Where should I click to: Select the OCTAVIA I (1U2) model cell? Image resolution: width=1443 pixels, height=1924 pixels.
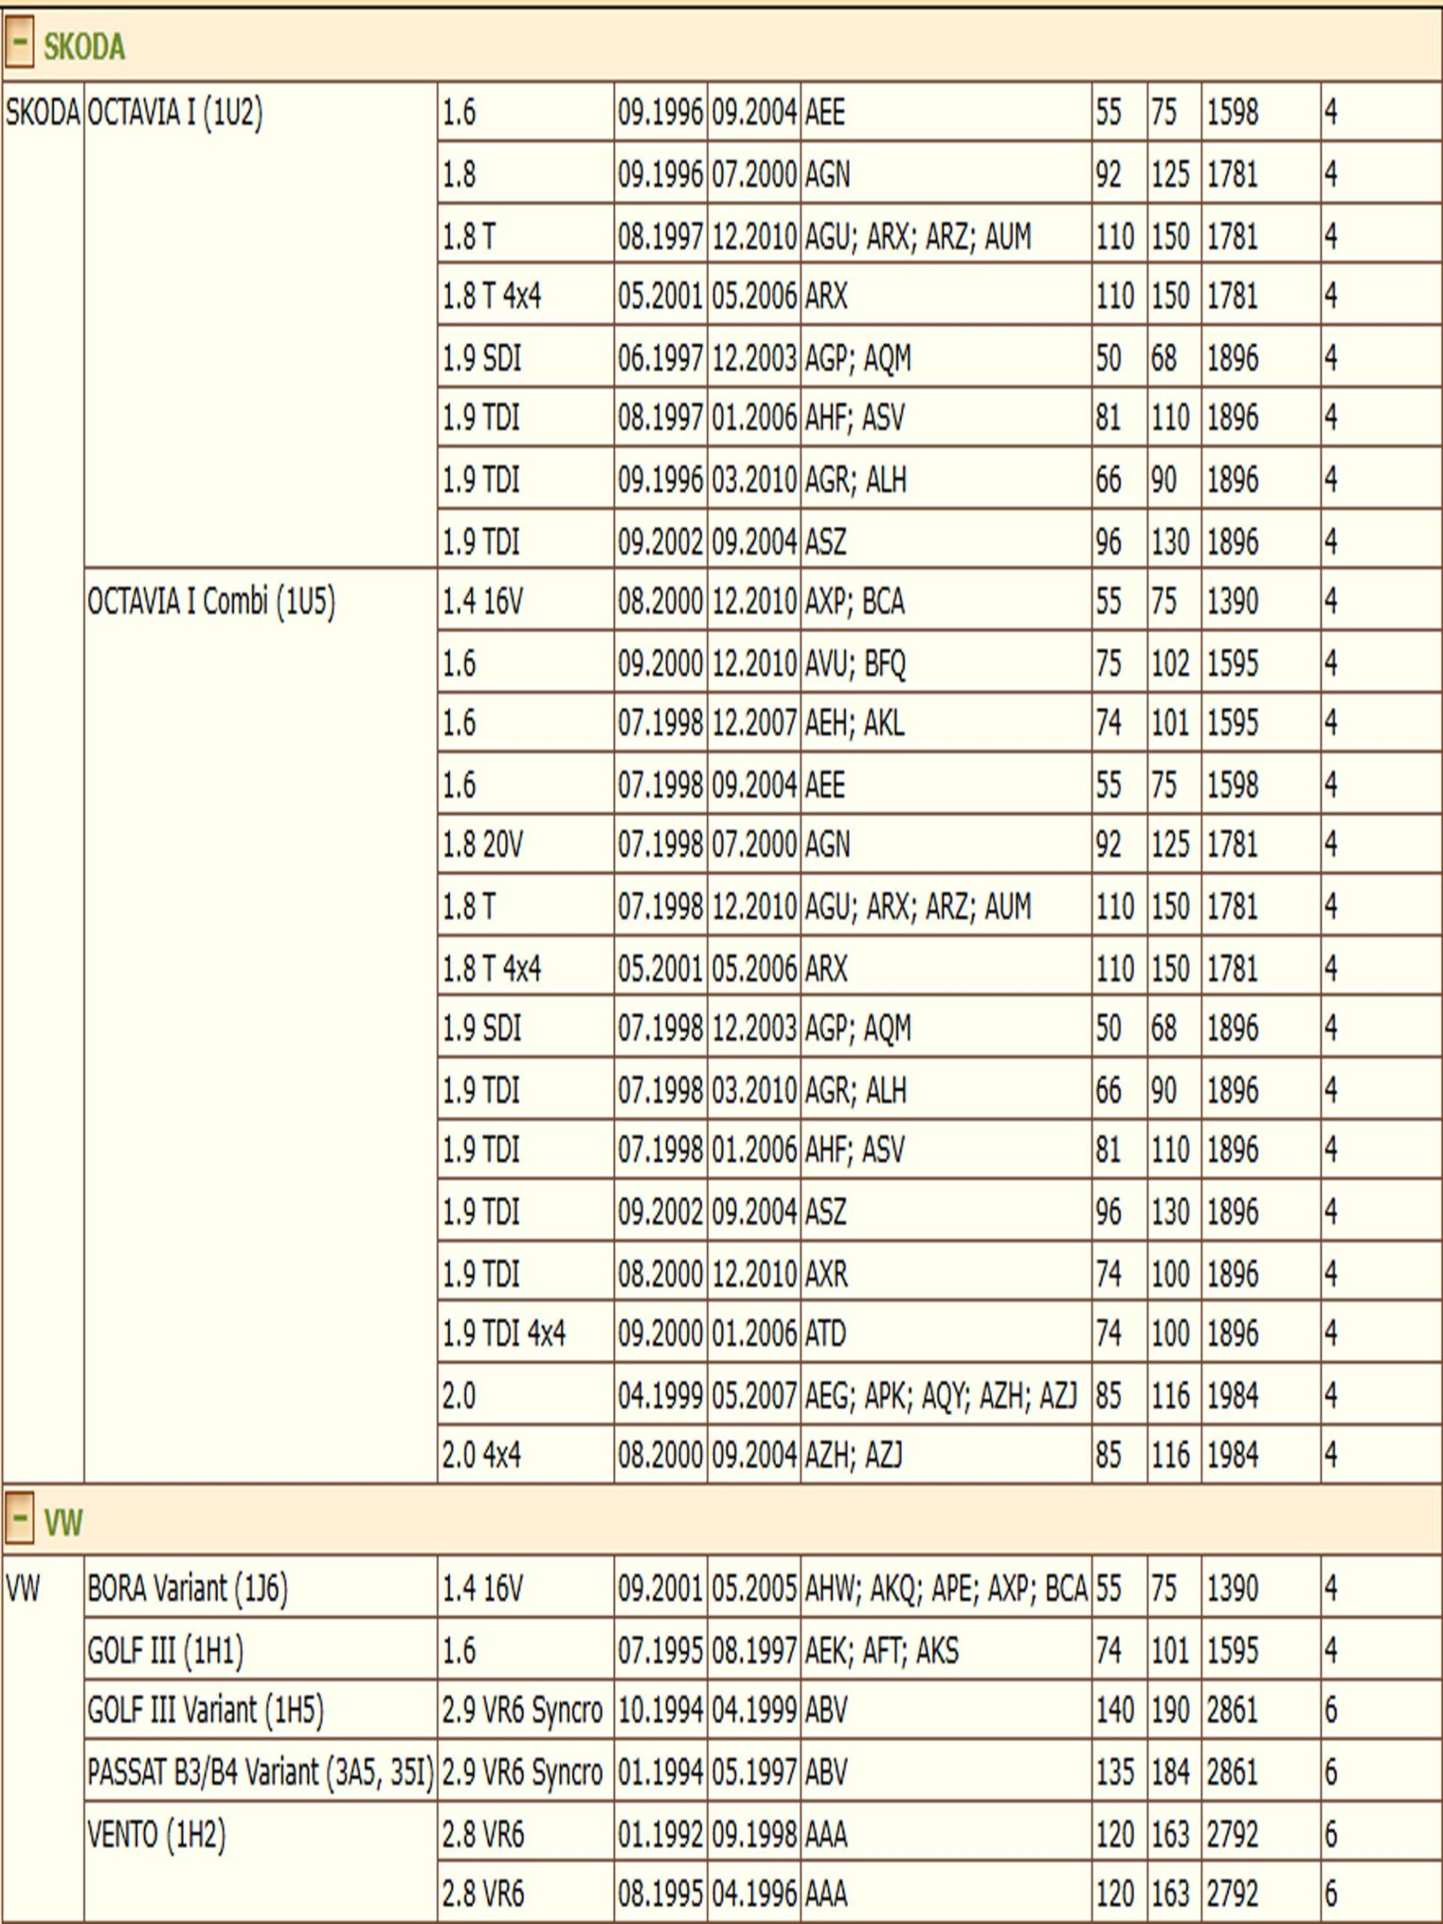pos(260,325)
